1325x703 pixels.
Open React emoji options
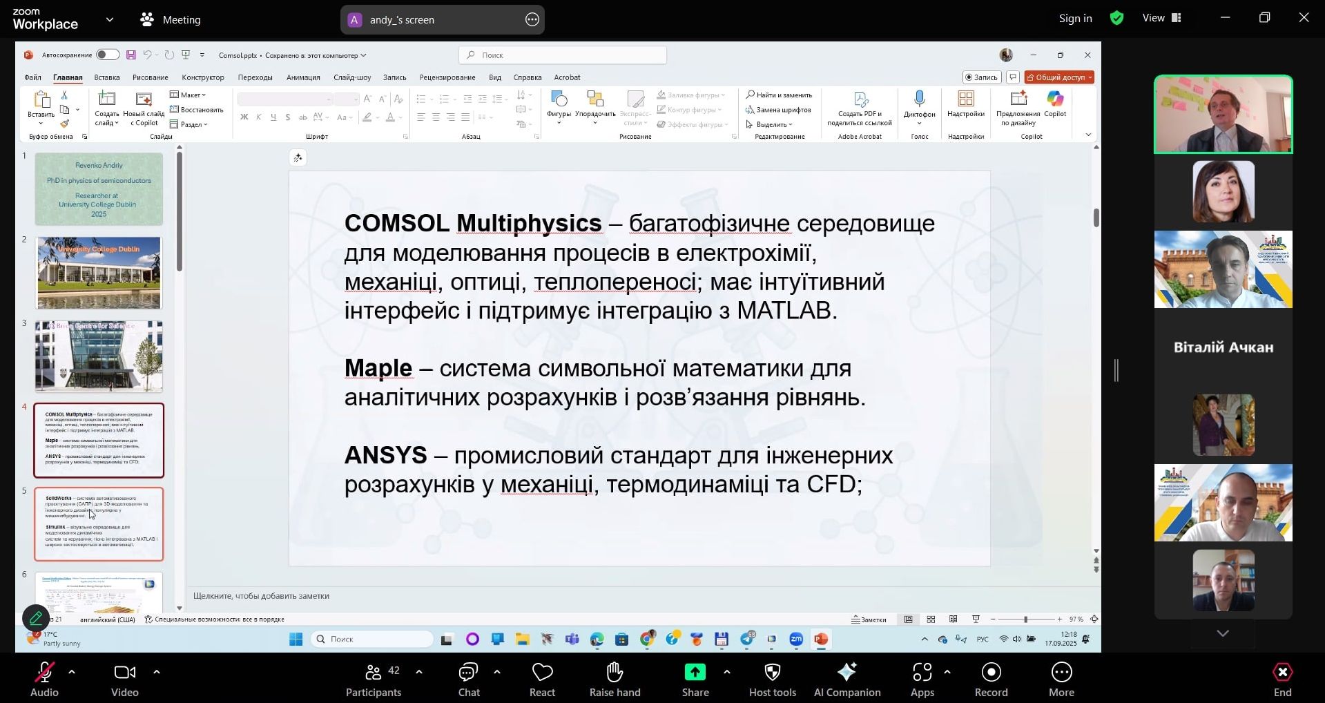[542, 680]
